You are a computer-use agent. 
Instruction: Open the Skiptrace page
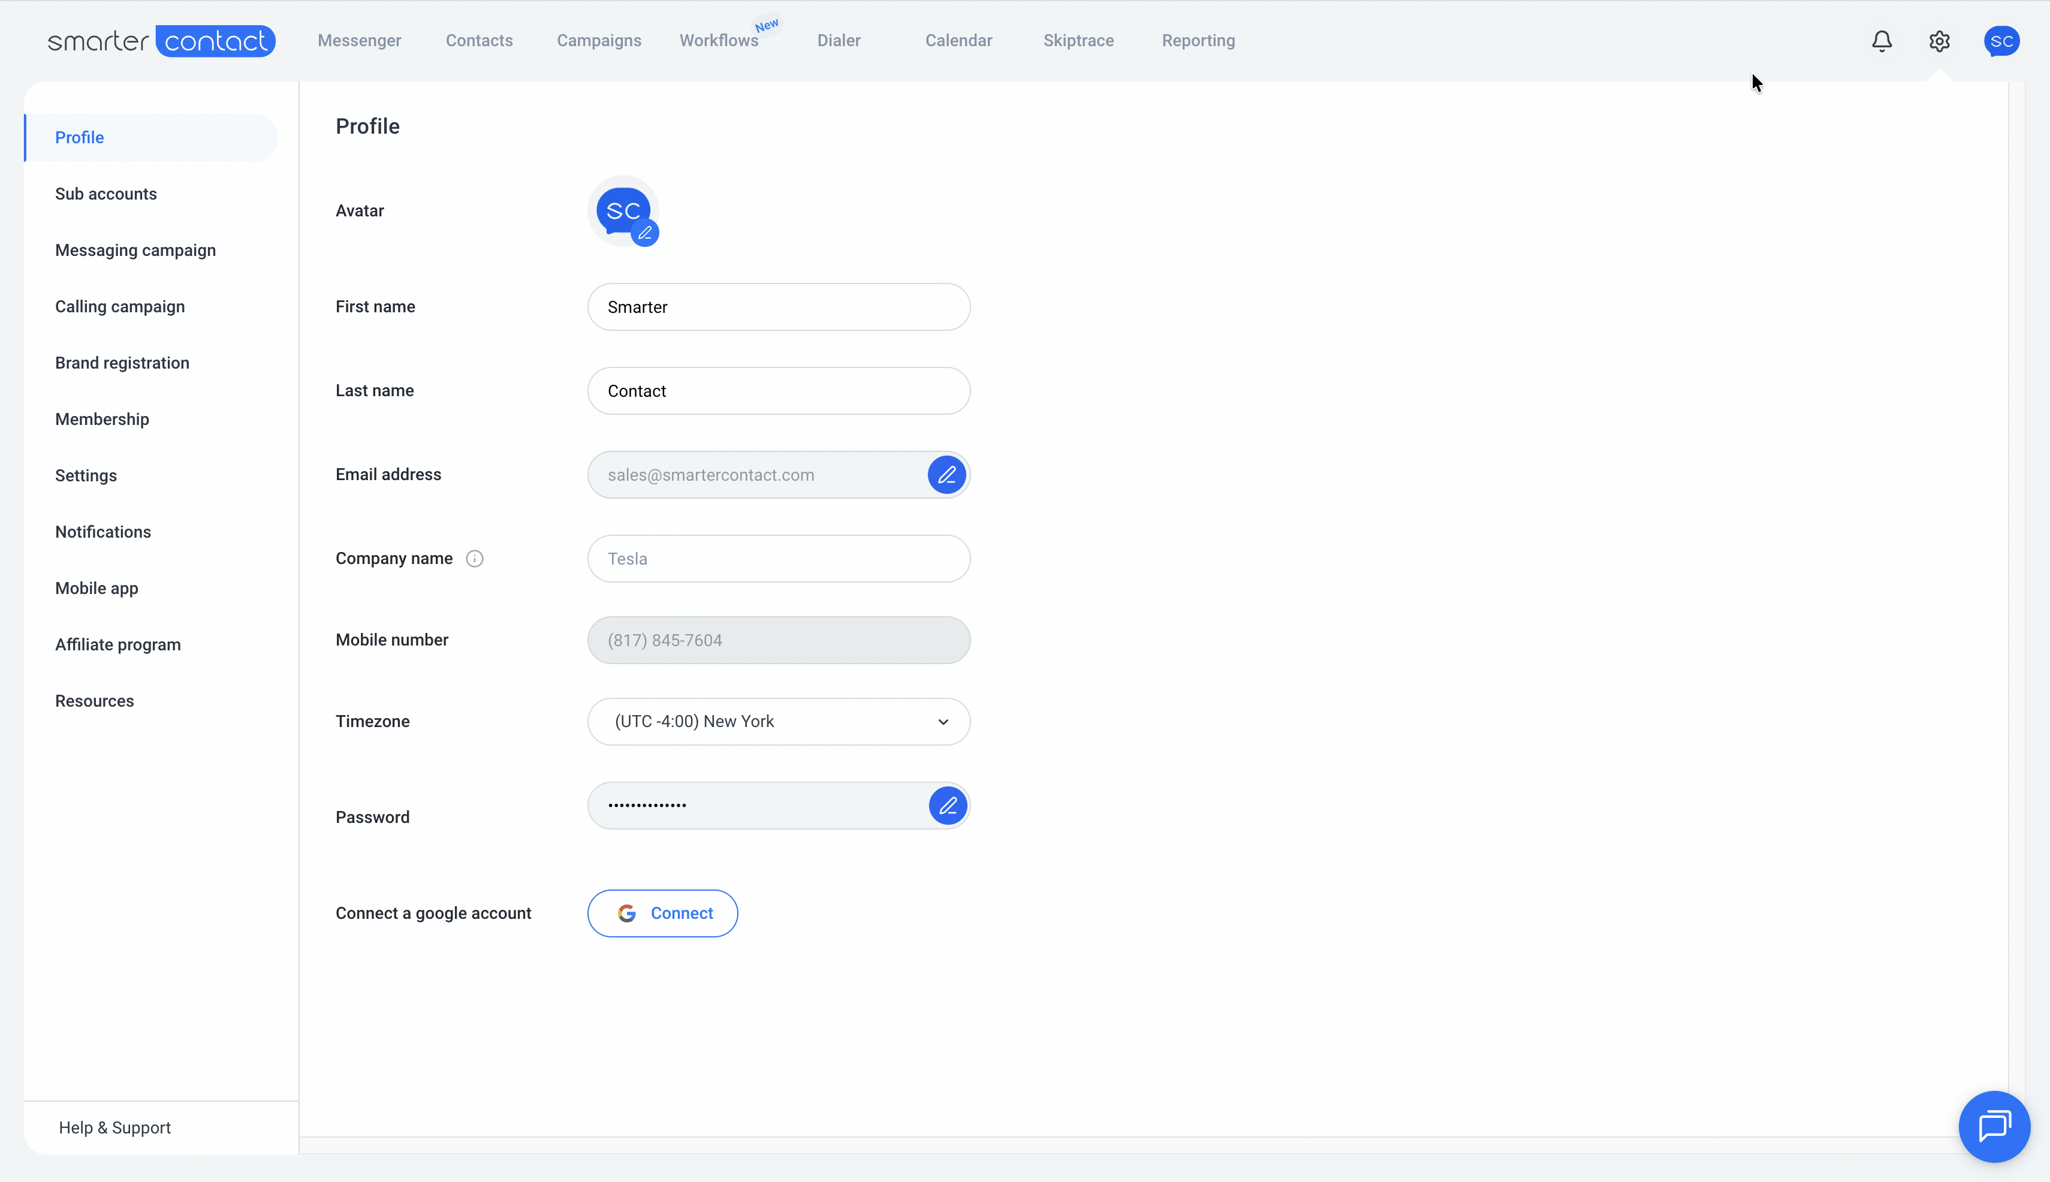coord(1078,41)
